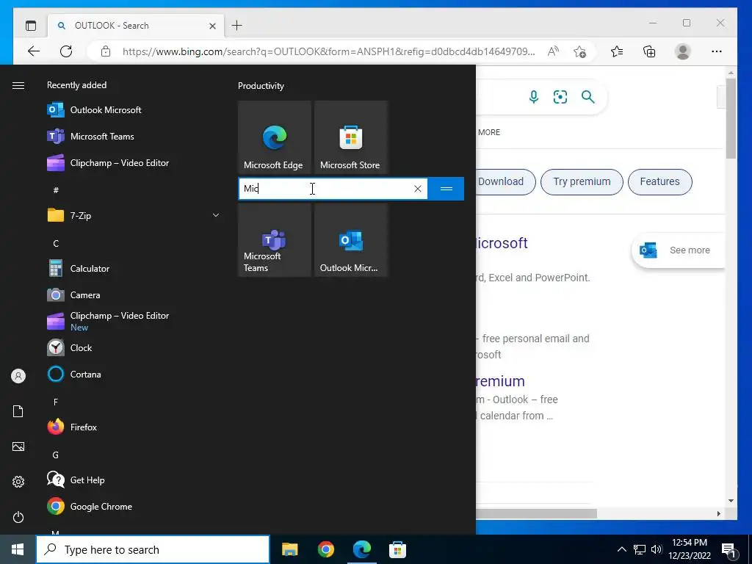Open Outlook Microsoft in Recently added list
Image resolution: width=752 pixels, height=564 pixels.
point(134,110)
